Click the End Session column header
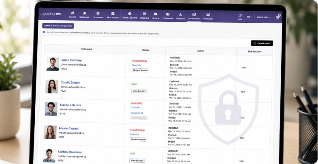 click(254, 52)
